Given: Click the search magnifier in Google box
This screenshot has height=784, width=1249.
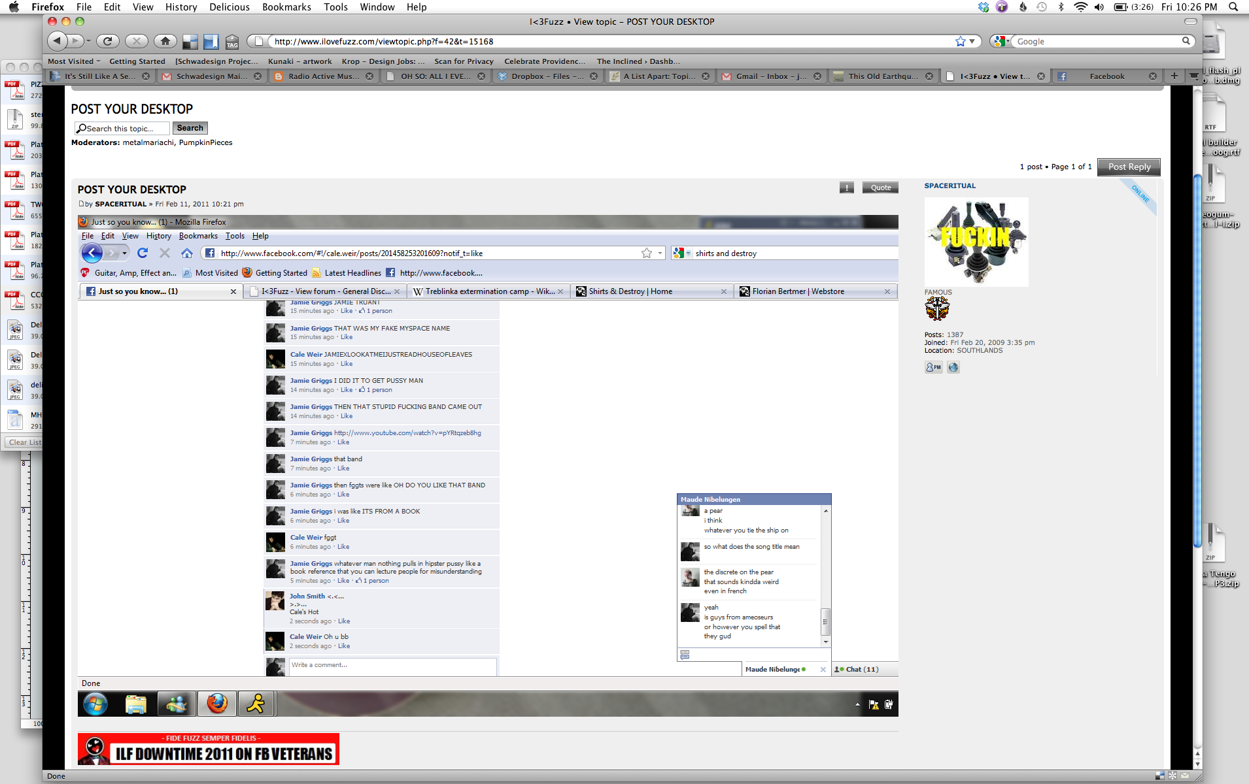Looking at the screenshot, I should [x=1186, y=41].
